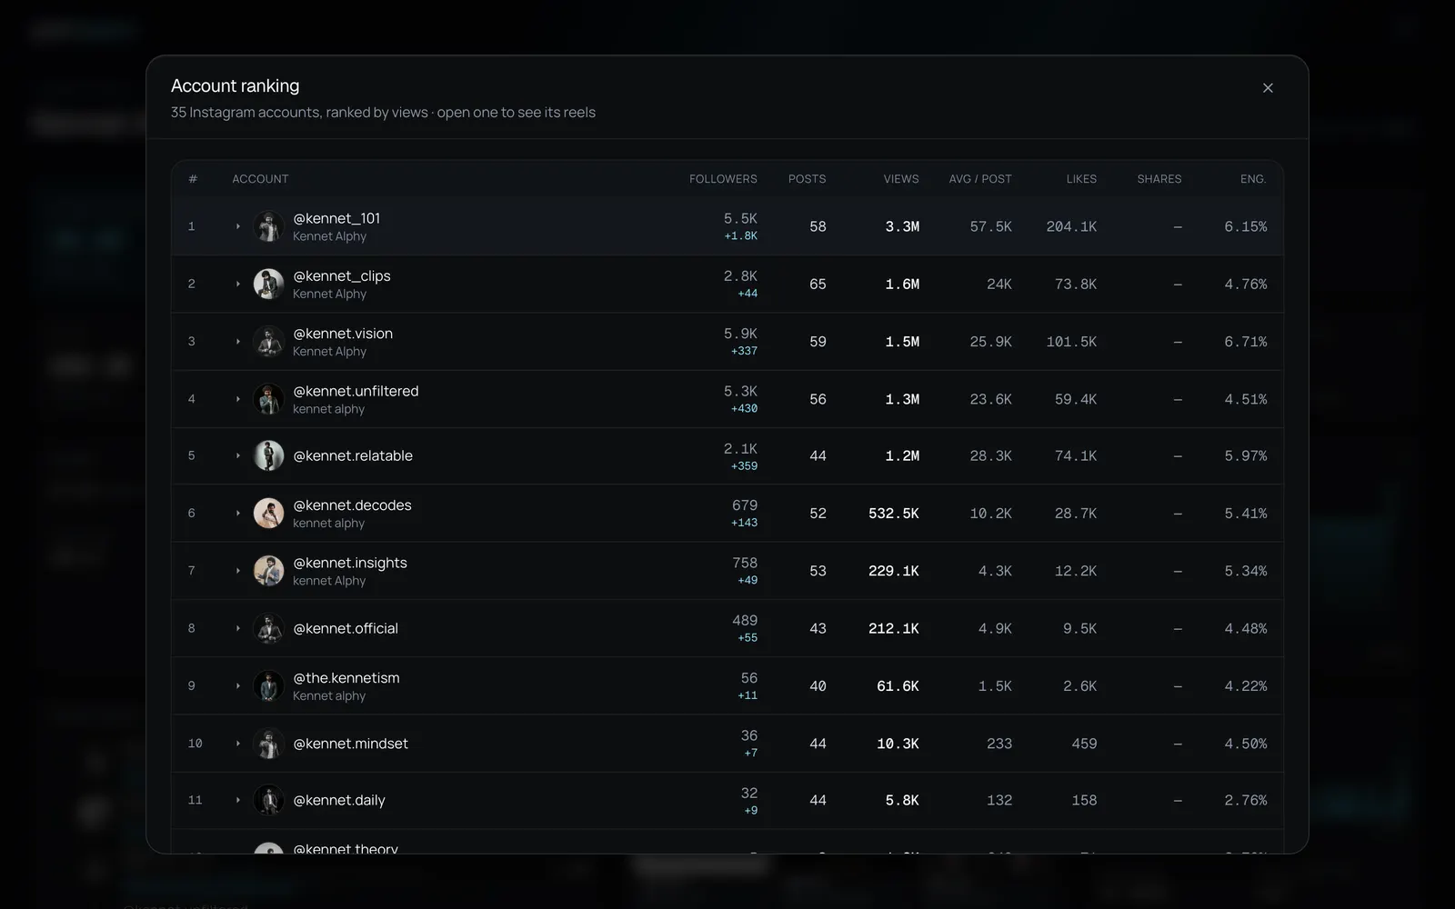Click the @kennet.decodes profile avatar
This screenshot has width=1455, height=909.
pos(268,514)
